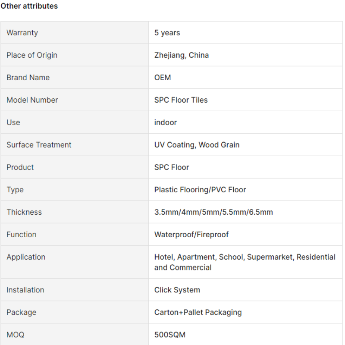Click the Zhejiang, China value

coord(182,55)
